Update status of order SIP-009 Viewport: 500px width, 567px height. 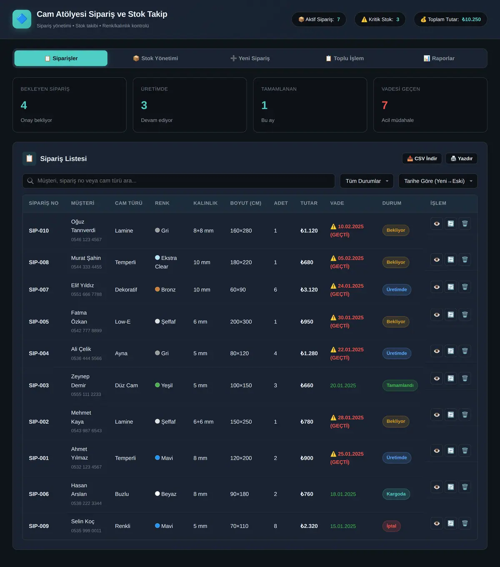[x=451, y=523]
